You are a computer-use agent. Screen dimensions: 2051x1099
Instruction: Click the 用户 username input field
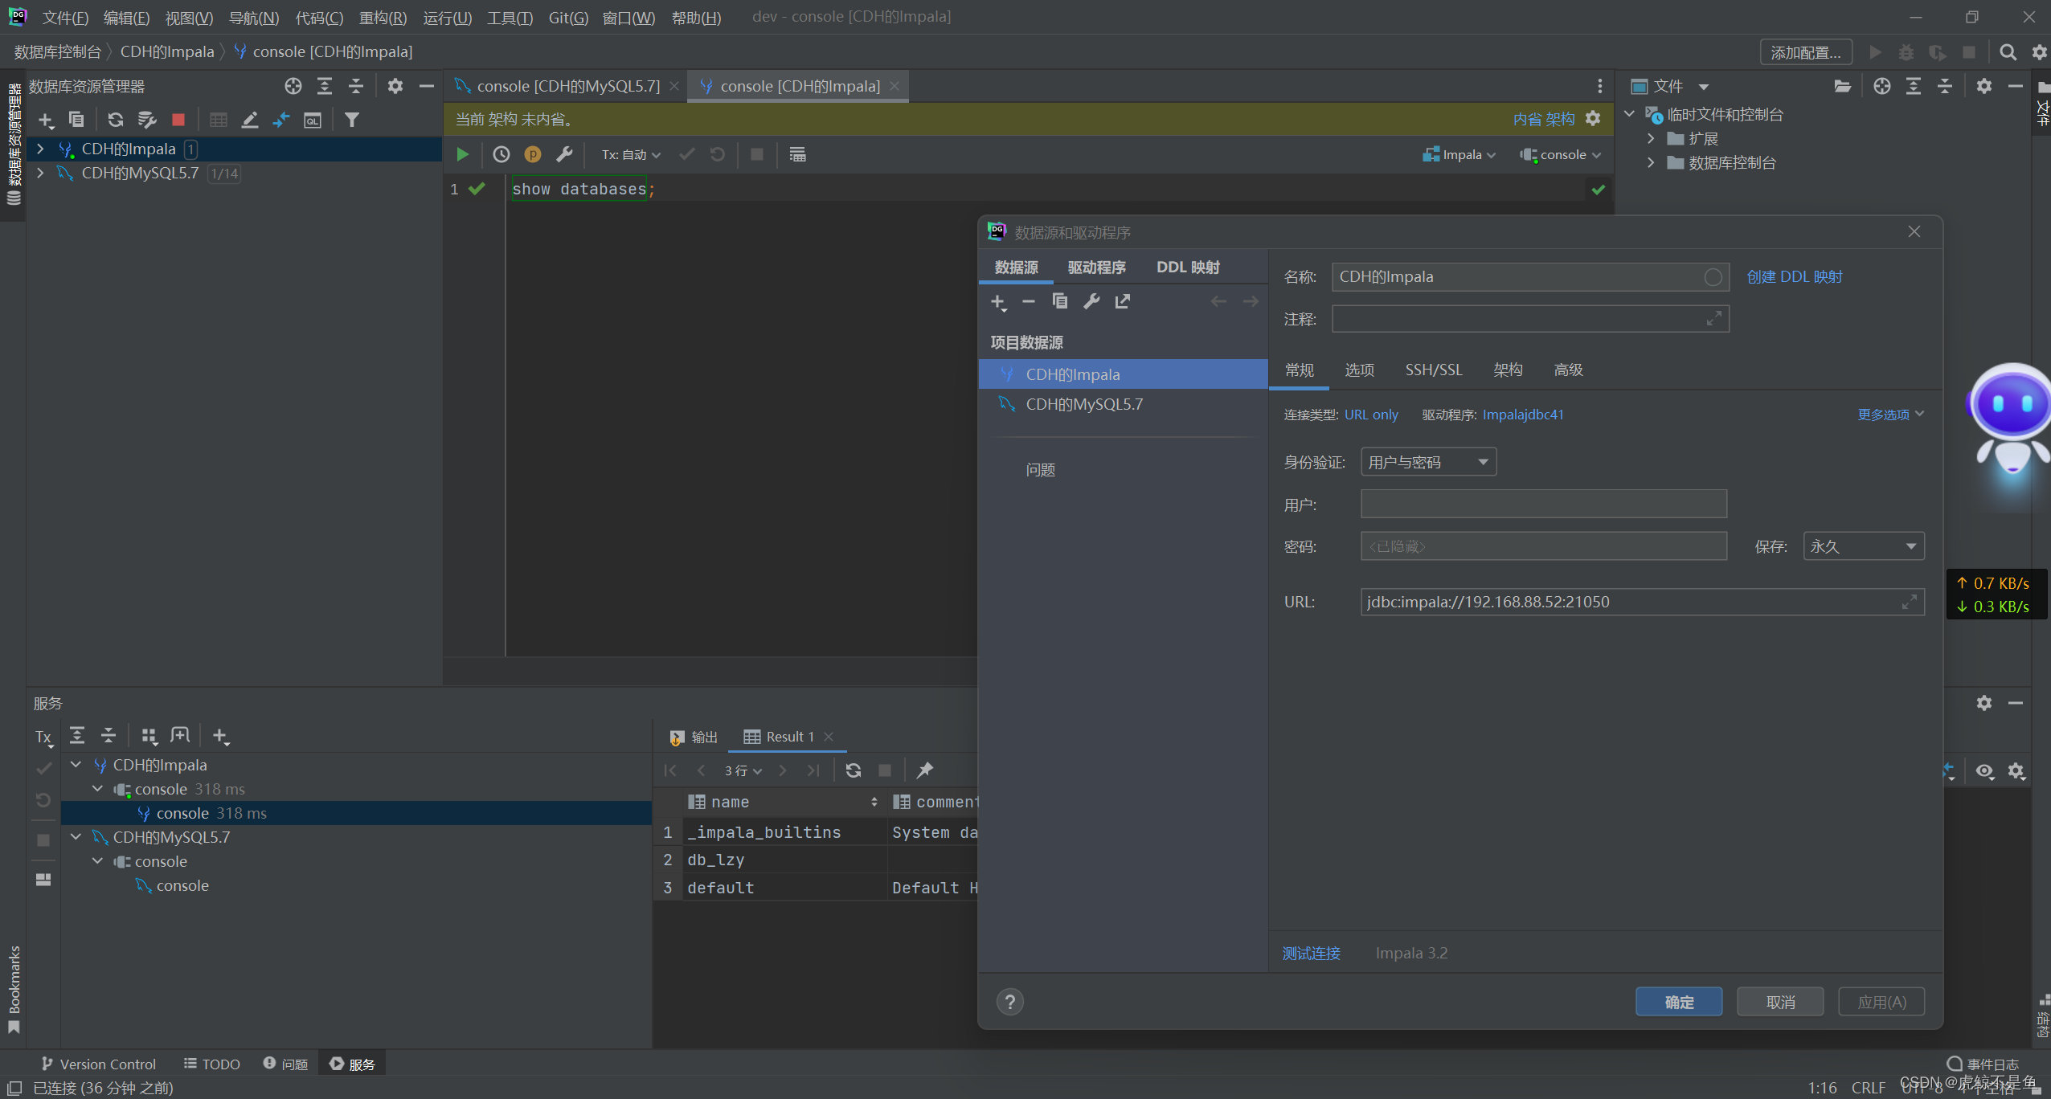[x=1543, y=505]
